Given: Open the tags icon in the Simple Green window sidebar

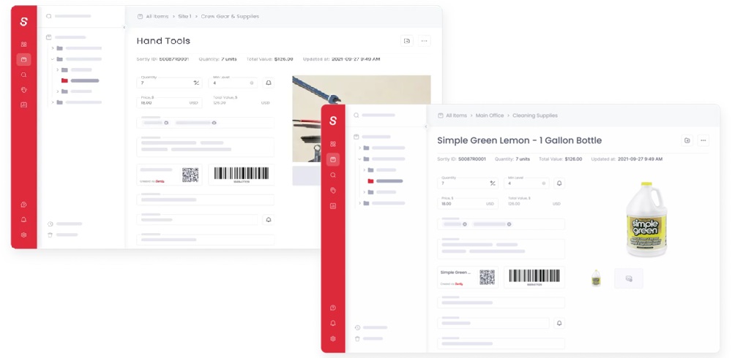Looking at the screenshot, I should pos(333,191).
